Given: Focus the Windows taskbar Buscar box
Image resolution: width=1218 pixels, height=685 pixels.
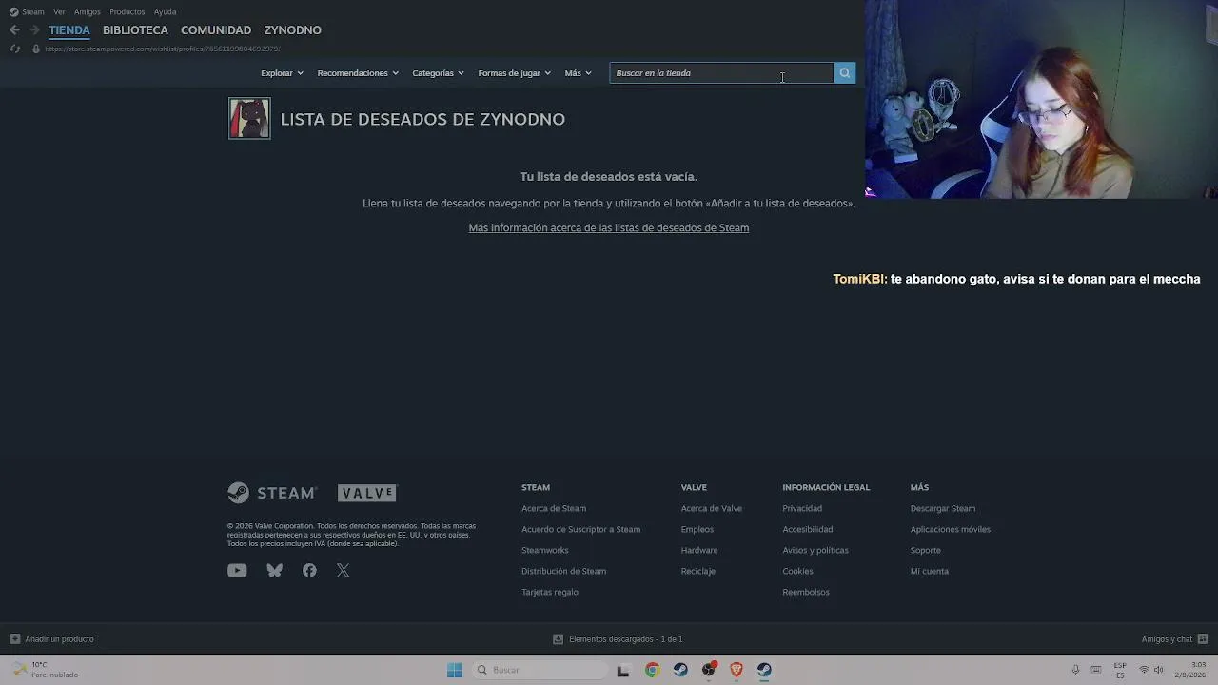Looking at the screenshot, I should pyautogui.click(x=540, y=670).
